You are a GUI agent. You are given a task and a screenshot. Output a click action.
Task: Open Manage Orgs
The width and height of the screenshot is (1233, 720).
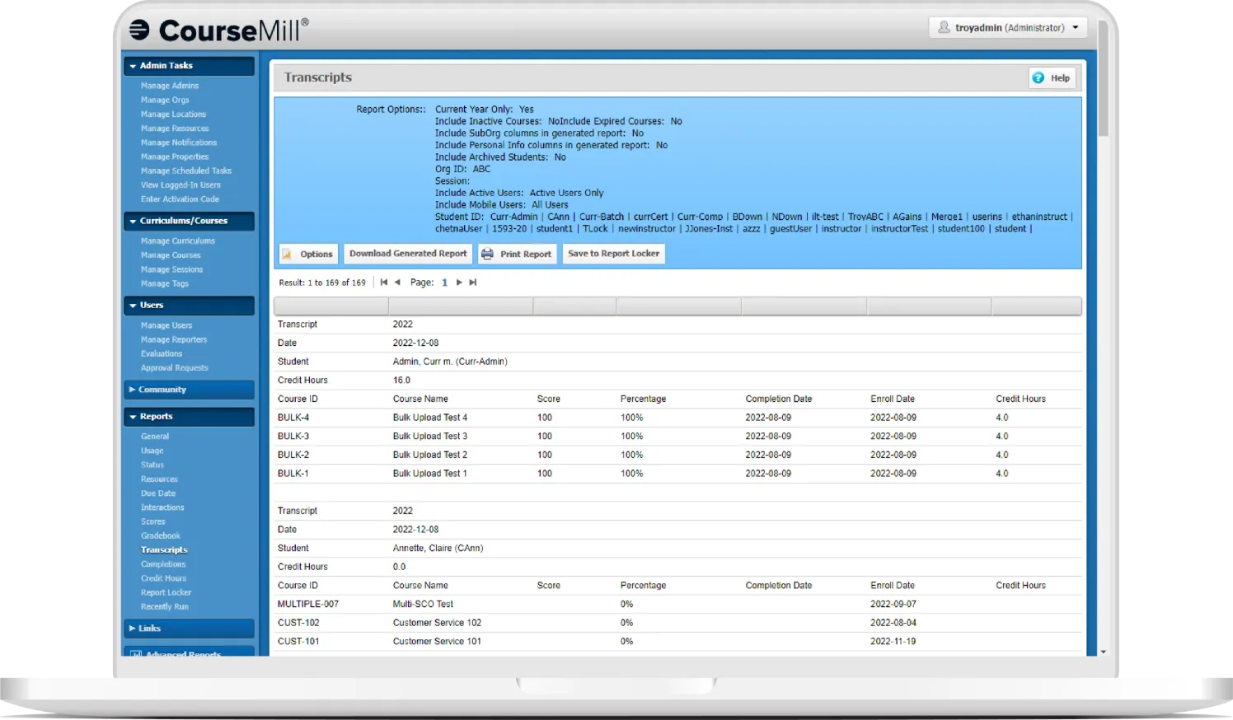click(165, 100)
